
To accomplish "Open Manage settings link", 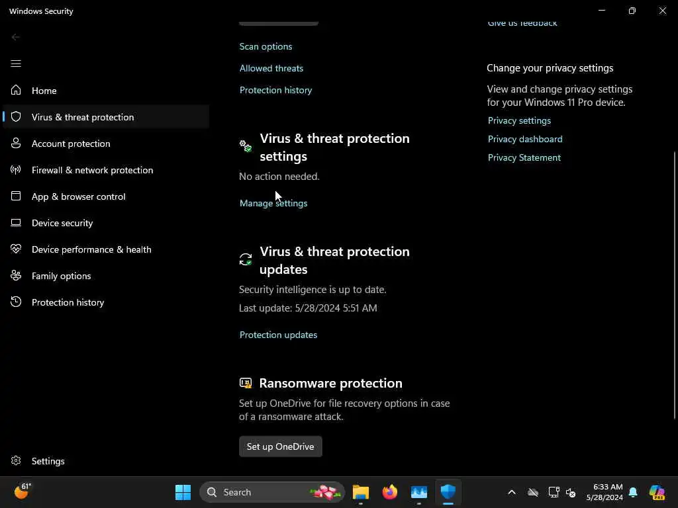I will pos(273,203).
